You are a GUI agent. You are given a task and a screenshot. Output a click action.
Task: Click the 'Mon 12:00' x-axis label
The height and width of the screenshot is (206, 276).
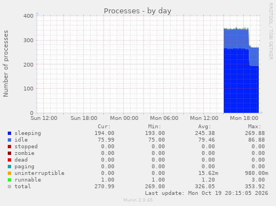coord(204,118)
